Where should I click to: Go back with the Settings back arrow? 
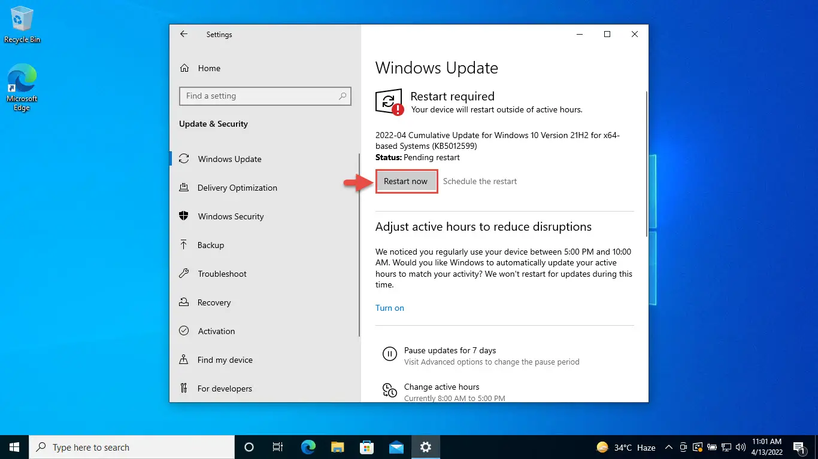click(184, 35)
